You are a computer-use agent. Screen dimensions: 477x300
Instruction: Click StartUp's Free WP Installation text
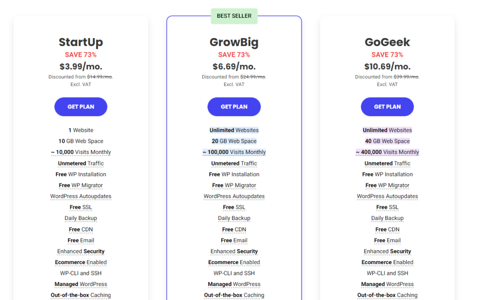(x=81, y=174)
